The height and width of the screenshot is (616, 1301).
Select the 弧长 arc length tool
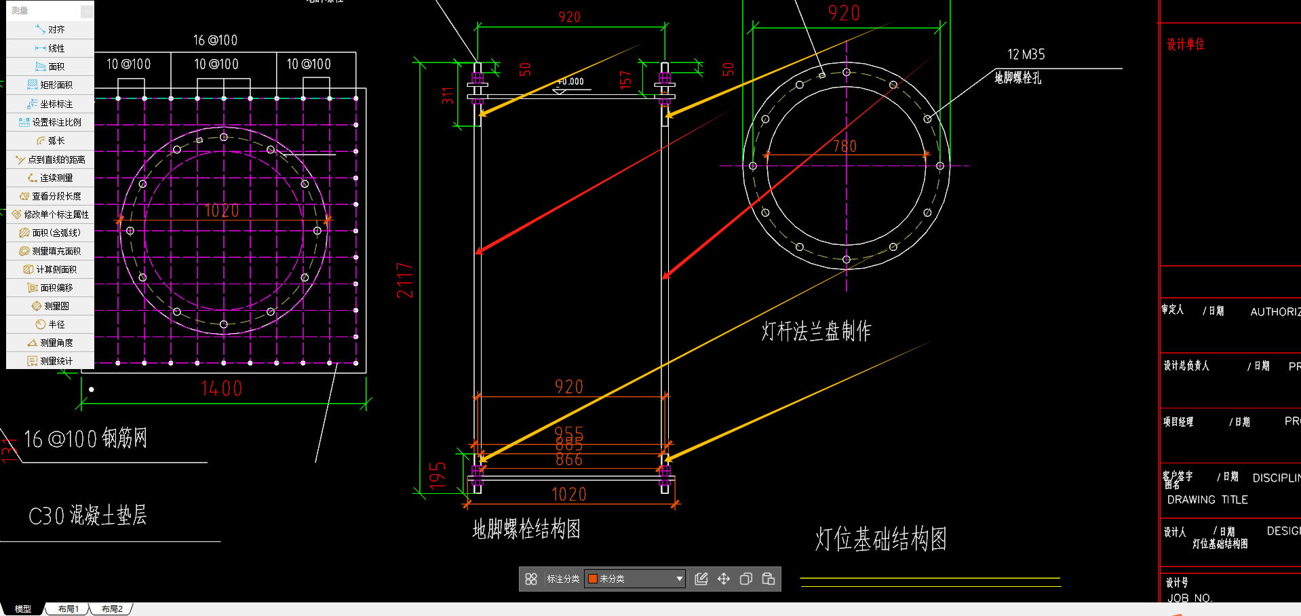(50, 140)
